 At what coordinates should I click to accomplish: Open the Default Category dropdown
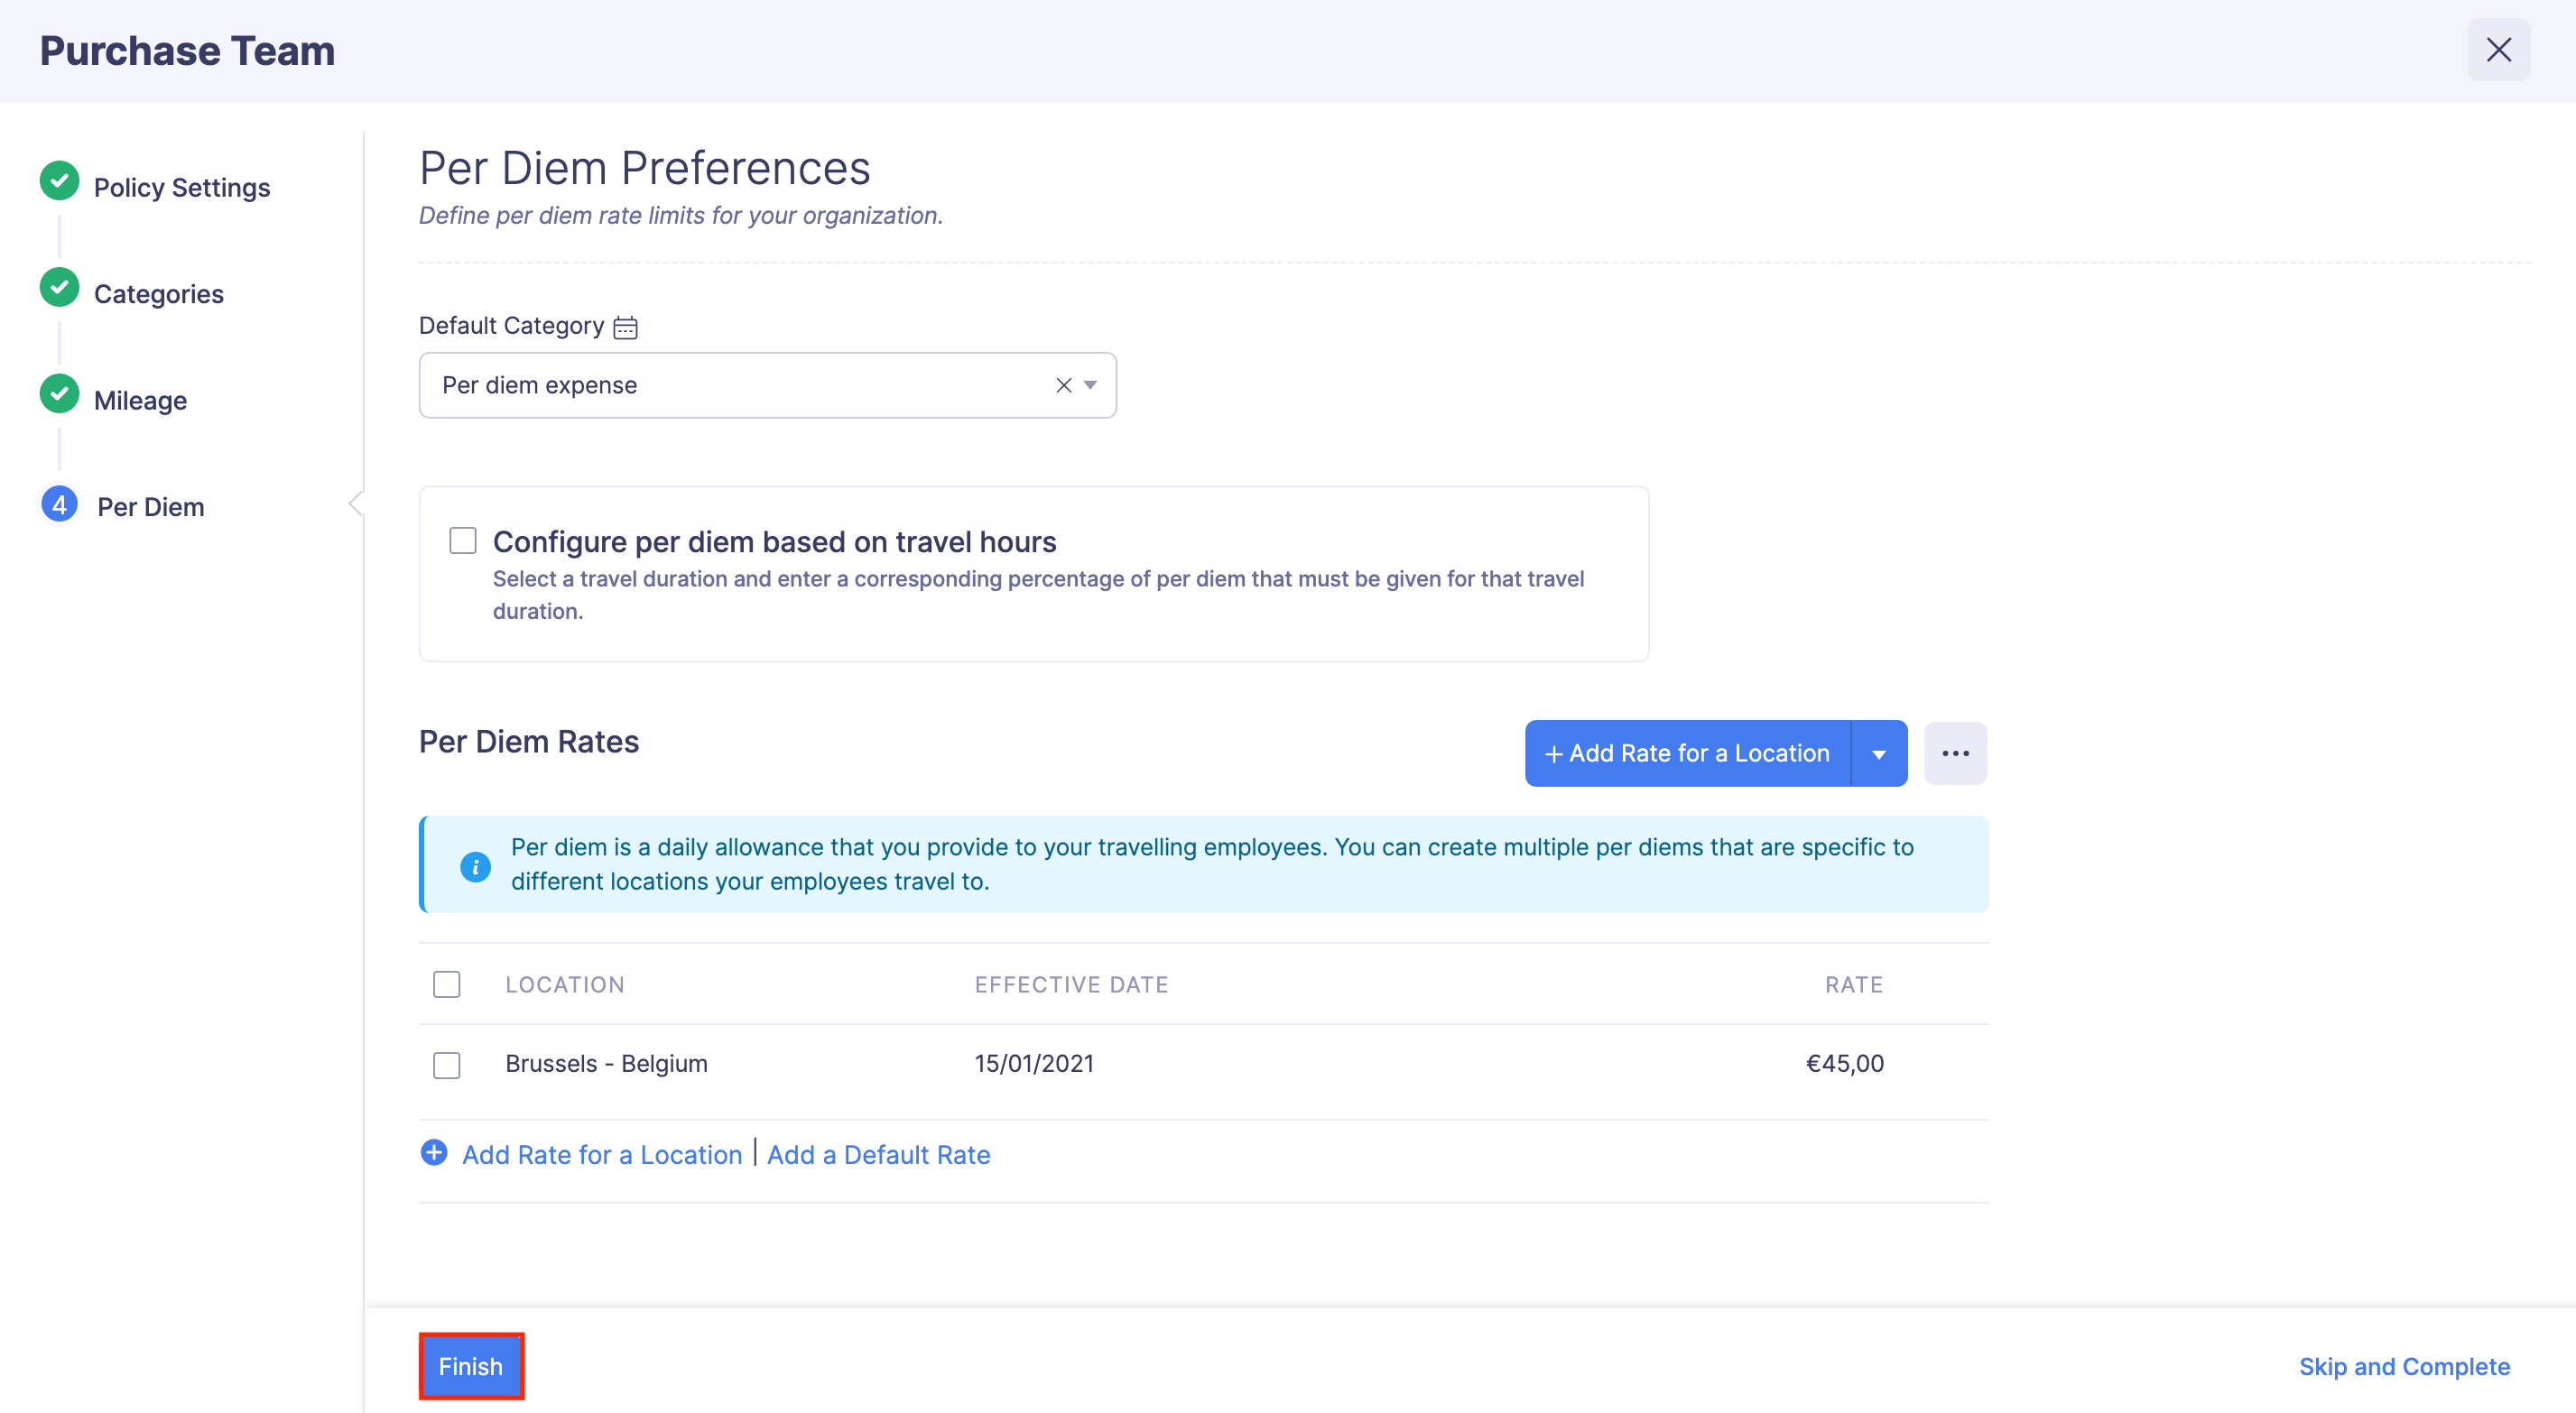coord(1090,385)
